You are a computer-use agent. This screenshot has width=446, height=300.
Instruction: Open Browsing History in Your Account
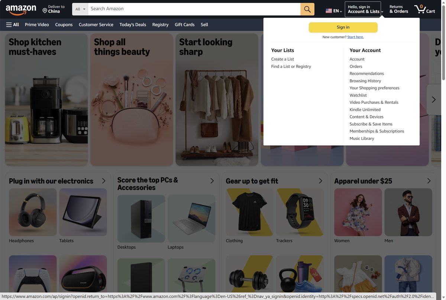pos(365,81)
